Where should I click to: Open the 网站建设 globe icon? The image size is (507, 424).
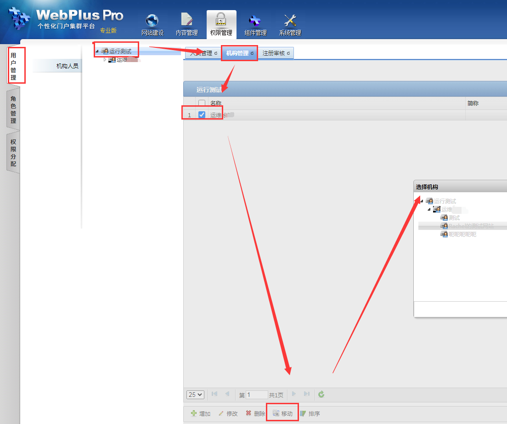pyautogui.click(x=152, y=21)
